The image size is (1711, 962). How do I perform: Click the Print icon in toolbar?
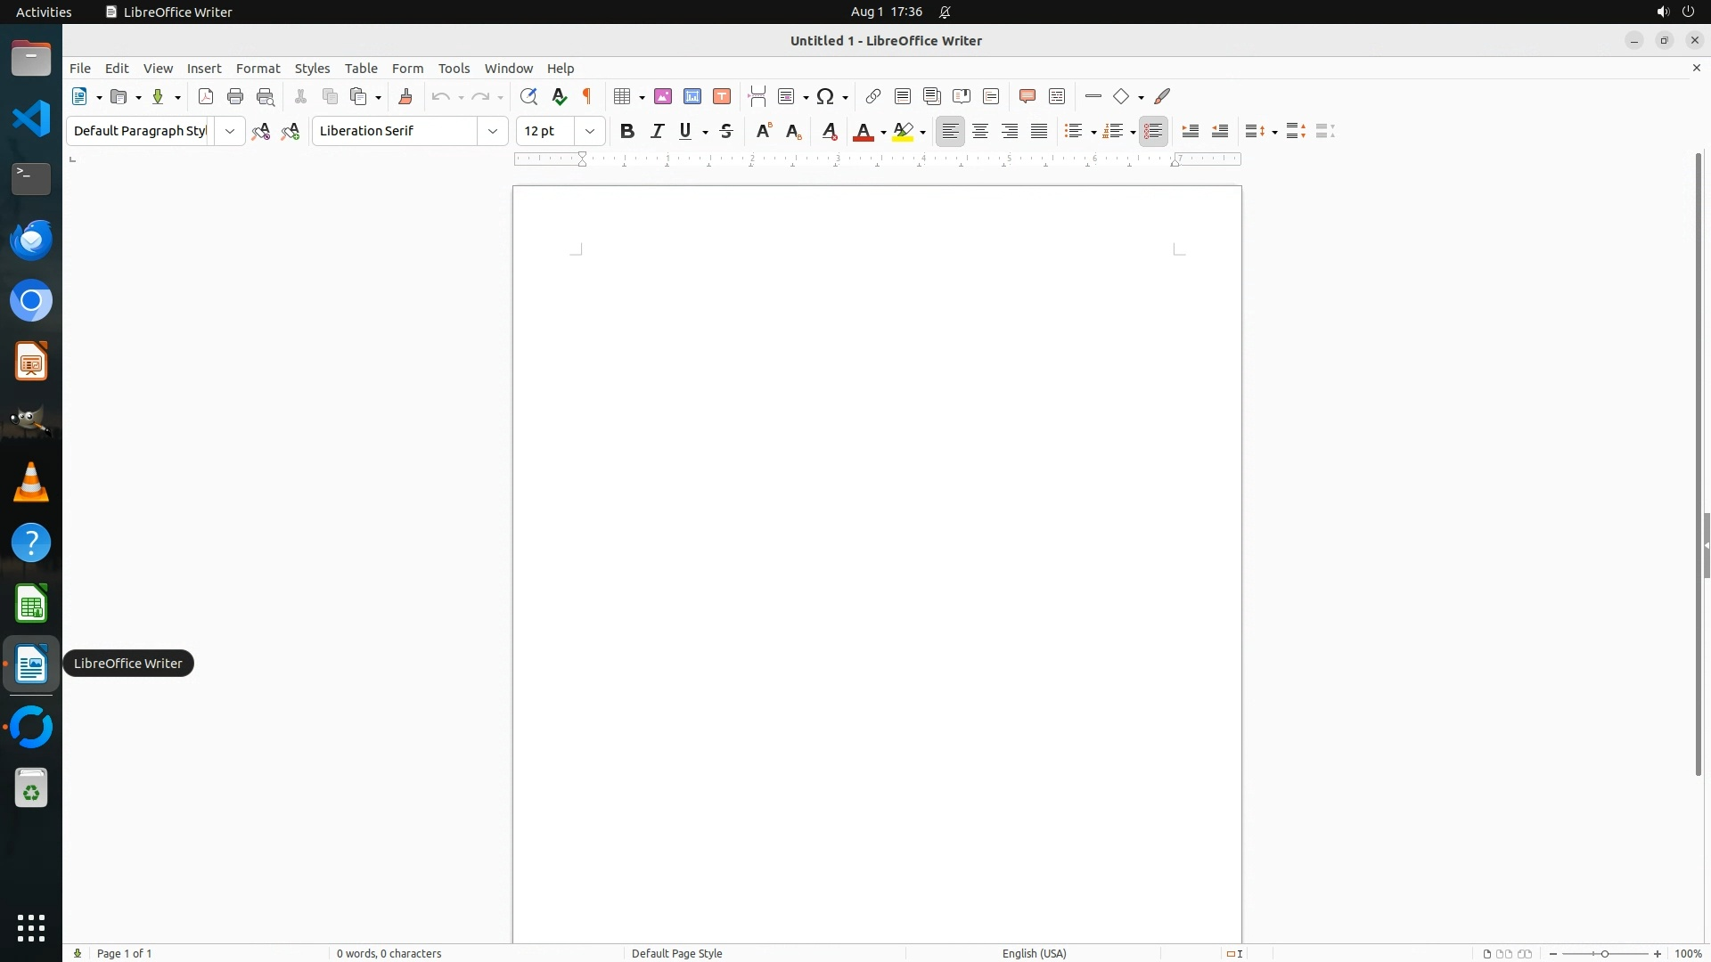[x=235, y=97]
